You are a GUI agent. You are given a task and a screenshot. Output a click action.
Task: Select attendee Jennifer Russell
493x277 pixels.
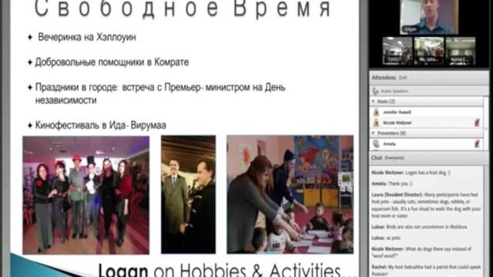point(427,112)
